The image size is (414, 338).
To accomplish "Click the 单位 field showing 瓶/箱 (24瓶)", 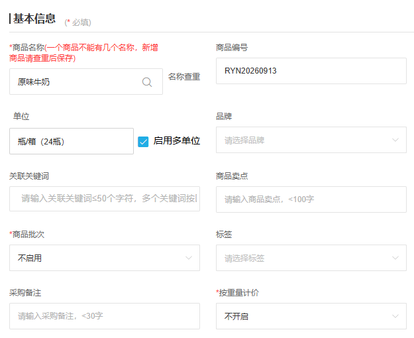I will click(x=72, y=141).
